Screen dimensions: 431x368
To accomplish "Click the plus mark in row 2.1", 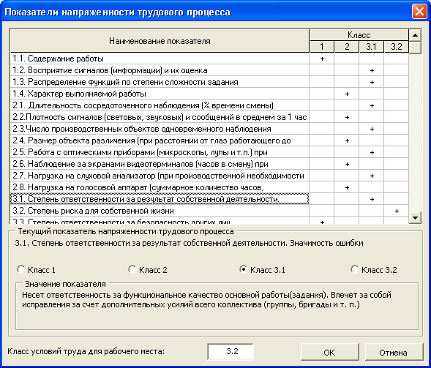I will click(x=372, y=105).
